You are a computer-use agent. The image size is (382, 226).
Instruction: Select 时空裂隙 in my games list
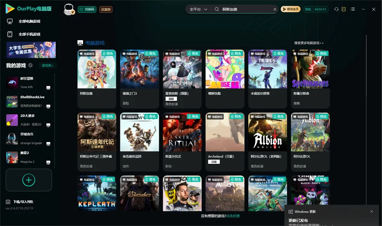(29, 83)
